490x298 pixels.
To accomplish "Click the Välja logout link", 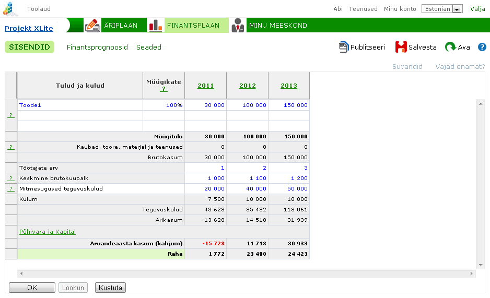I will (477, 9).
